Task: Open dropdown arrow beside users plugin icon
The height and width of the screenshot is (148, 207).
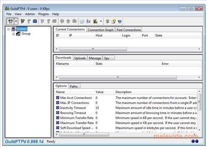Action: 101,21
